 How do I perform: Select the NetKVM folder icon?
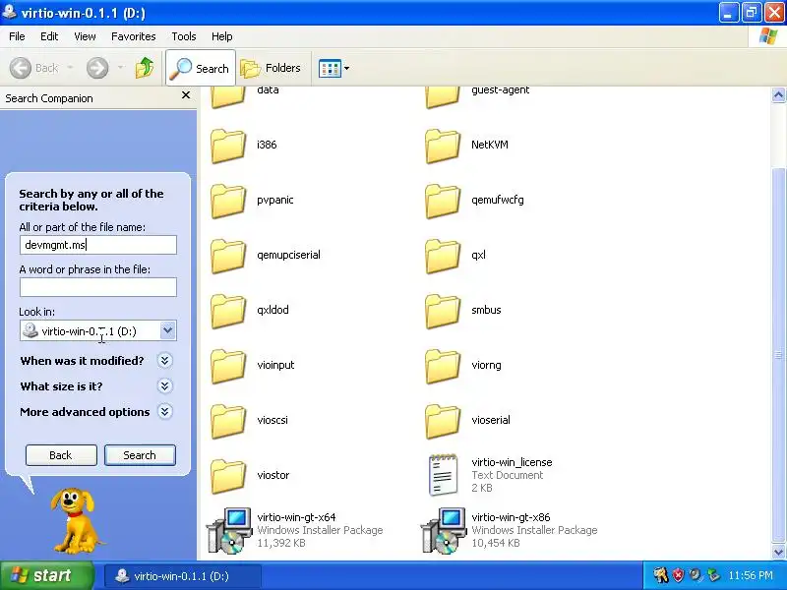(443, 146)
